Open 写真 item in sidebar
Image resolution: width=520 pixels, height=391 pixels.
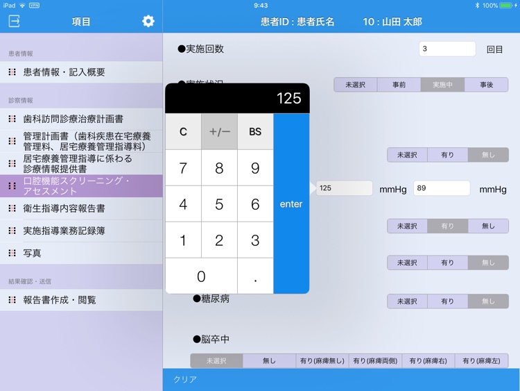[81, 253]
